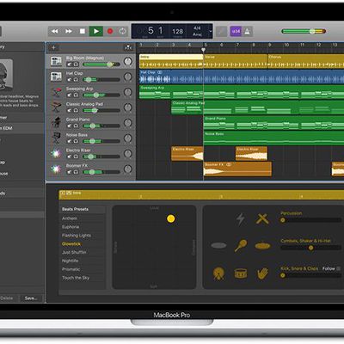This screenshot has width=344, height=344.
Task: Click the yellow puck on the XY pad
Action: [x=171, y=218]
